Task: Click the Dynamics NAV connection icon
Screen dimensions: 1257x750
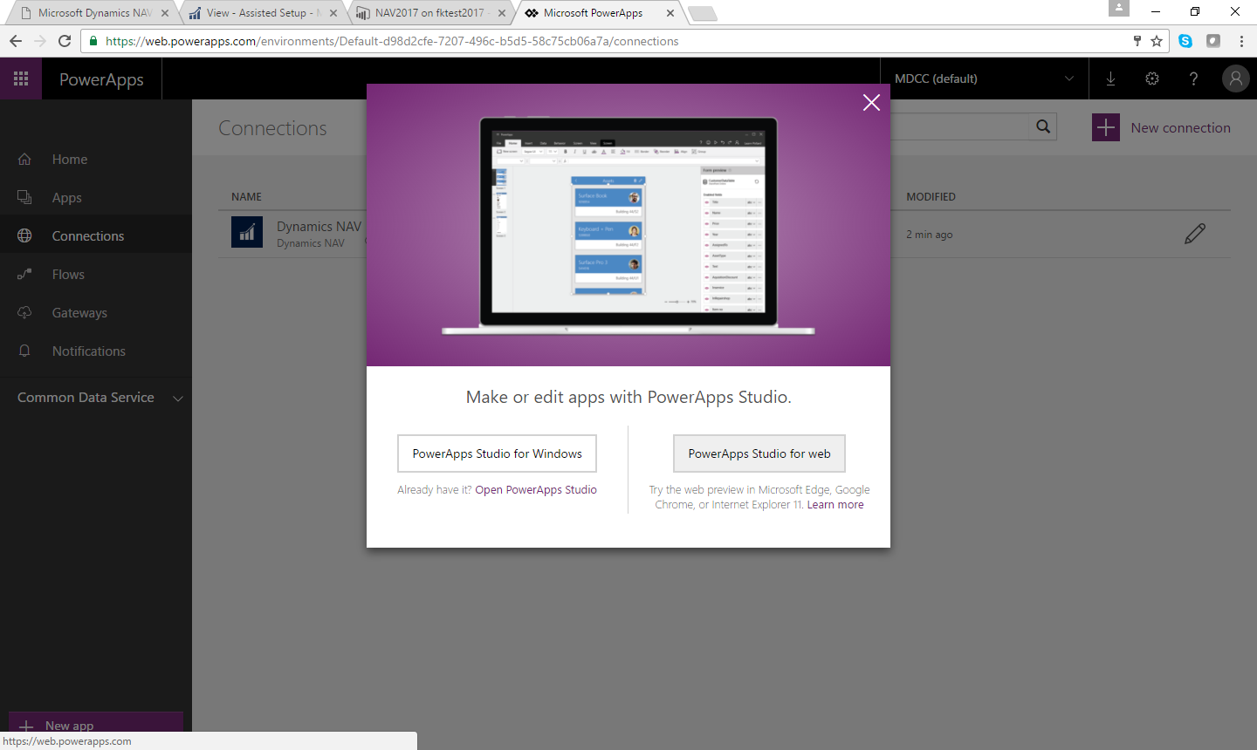Action: pos(247,233)
